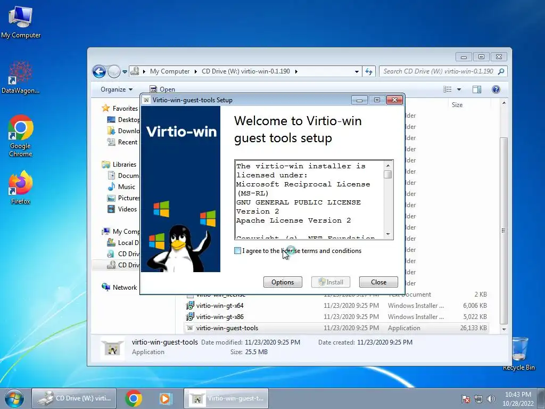545x409 pixels.
Task: Open the view options dropdown arrow
Action: [x=459, y=89]
